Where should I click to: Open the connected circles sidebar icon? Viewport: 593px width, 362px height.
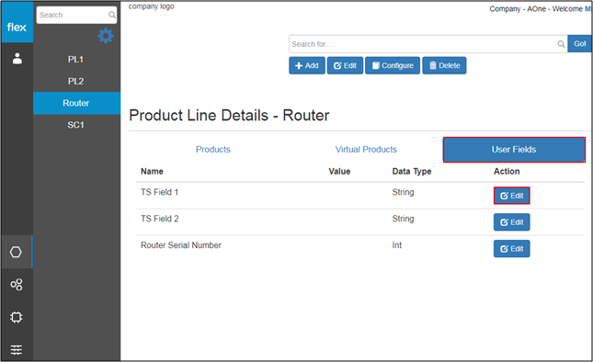17,285
